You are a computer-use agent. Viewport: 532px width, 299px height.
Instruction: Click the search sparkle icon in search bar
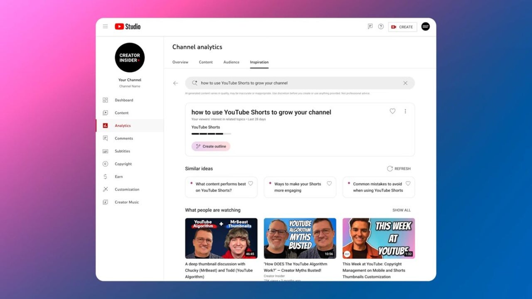195,83
